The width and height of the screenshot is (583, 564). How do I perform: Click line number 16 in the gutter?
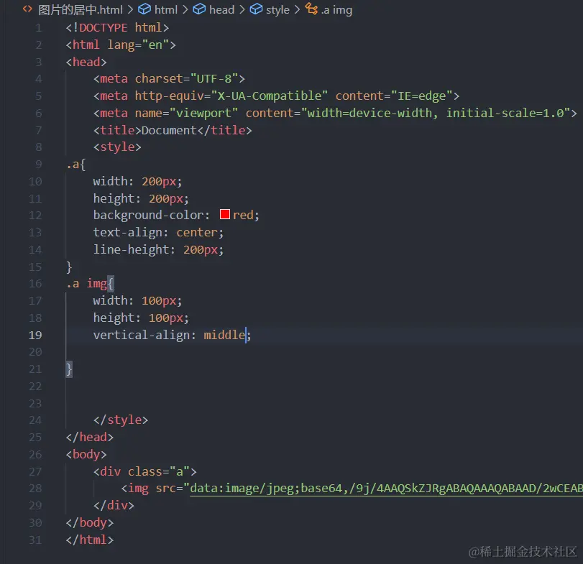(x=35, y=284)
